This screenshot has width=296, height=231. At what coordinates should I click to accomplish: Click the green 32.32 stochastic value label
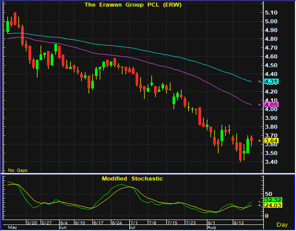[x=273, y=200]
